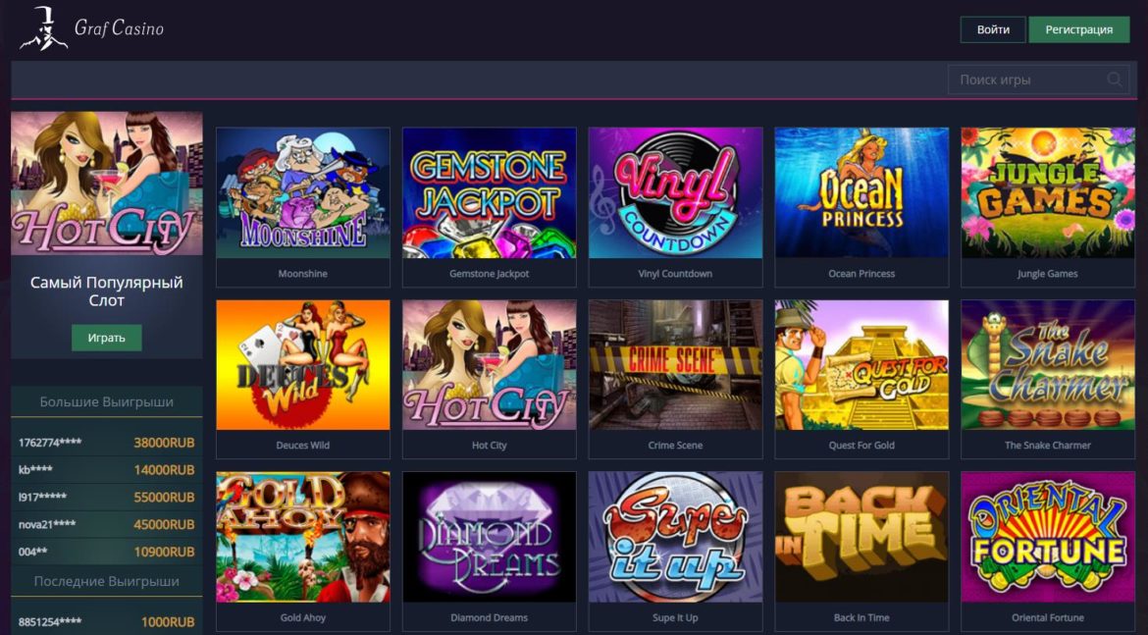1148x635 pixels.
Task: Click the search magnifier icon
Action: click(x=1115, y=79)
